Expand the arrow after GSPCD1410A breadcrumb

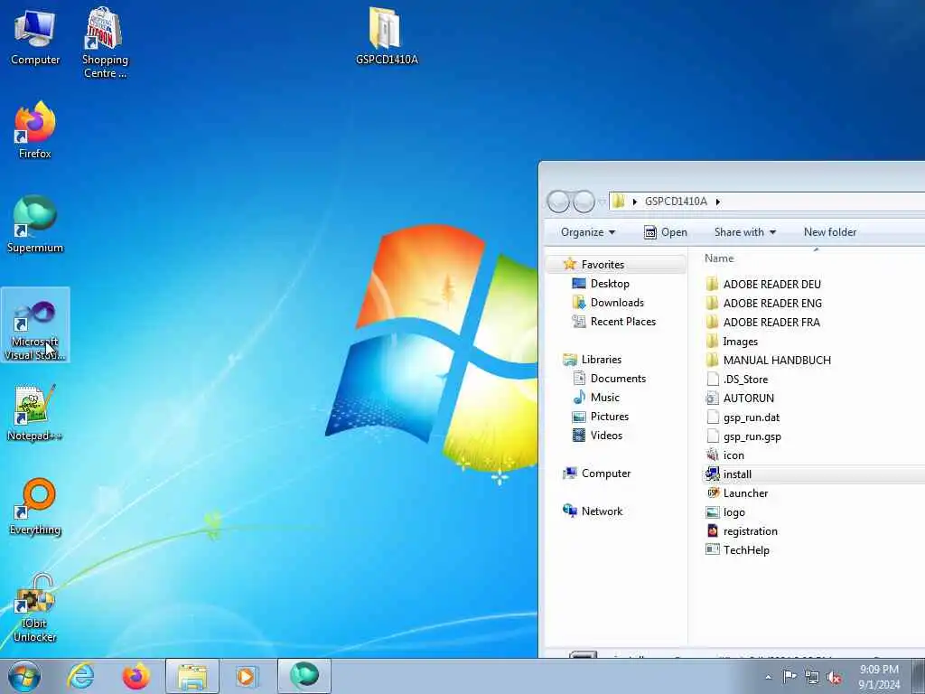click(718, 202)
